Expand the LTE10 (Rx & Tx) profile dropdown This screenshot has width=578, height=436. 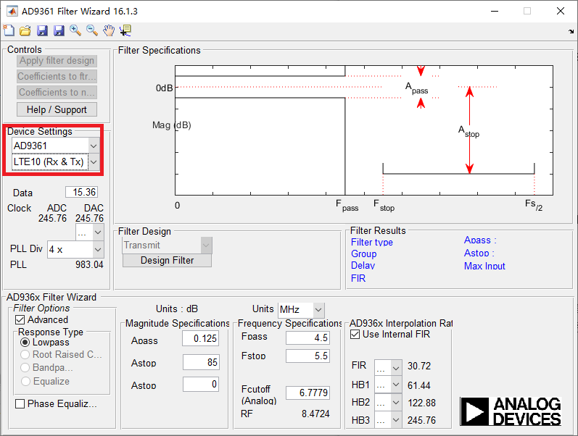point(93,162)
